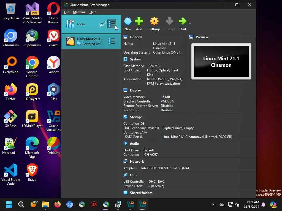
Task: Open taskbar Search magnifier
Action: tap(21, 204)
